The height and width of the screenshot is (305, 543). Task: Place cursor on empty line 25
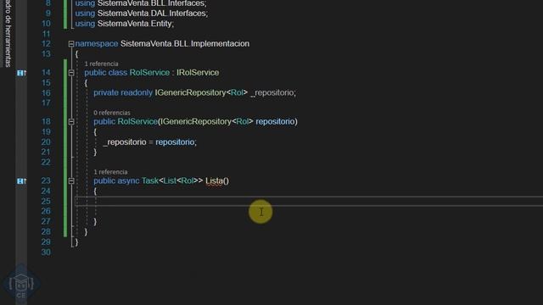pos(309,202)
